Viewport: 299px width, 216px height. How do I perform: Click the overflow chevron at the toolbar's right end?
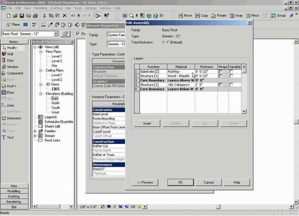pos(297,14)
